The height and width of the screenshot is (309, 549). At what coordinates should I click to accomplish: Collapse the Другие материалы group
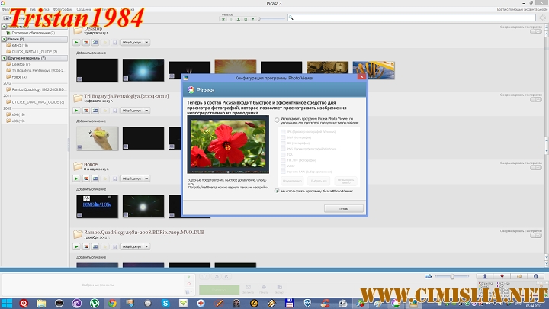click(x=4, y=58)
